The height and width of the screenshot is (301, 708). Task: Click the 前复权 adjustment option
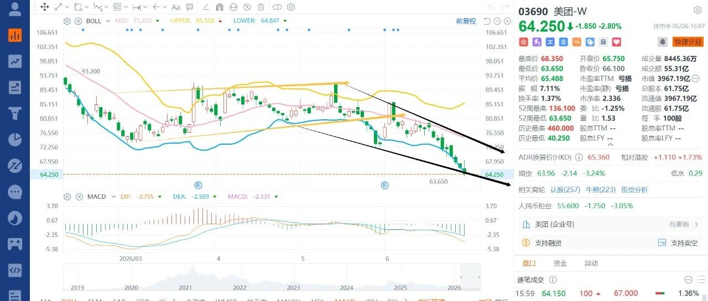(x=466, y=21)
